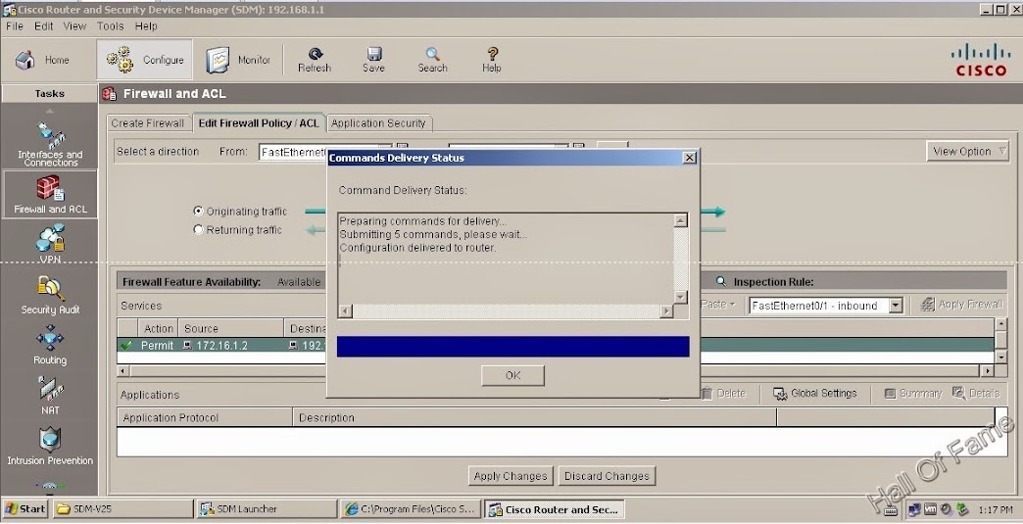Open the Help question mark icon
Image resolution: width=1023 pixels, height=524 pixels.
point(492,60)
